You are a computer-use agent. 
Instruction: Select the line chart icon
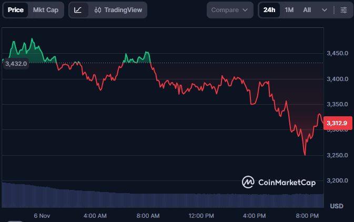pyautogui.click(x=78, y=10)
